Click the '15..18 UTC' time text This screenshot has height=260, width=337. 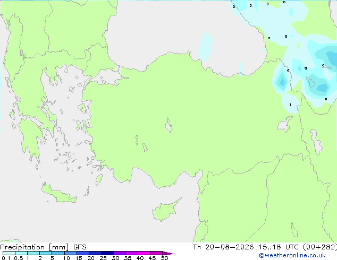(279, 247)
